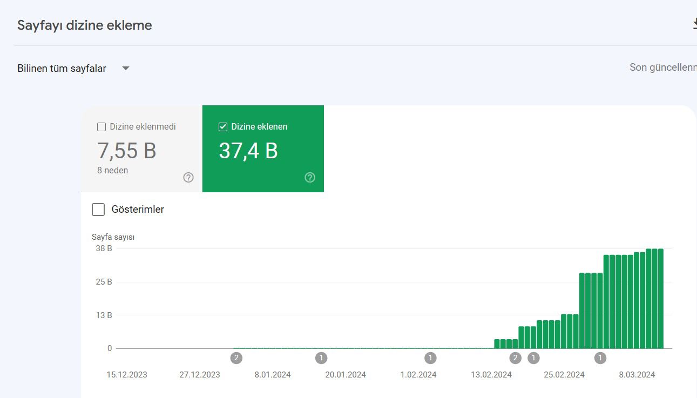Click the Sayfayı dizine ekleme heading
697x398 pixels.
point(85,25)
